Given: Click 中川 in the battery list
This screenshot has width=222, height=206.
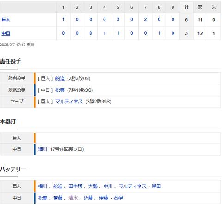Looking at the screenshot, I should pyautogui.click(x=108, y=186).
